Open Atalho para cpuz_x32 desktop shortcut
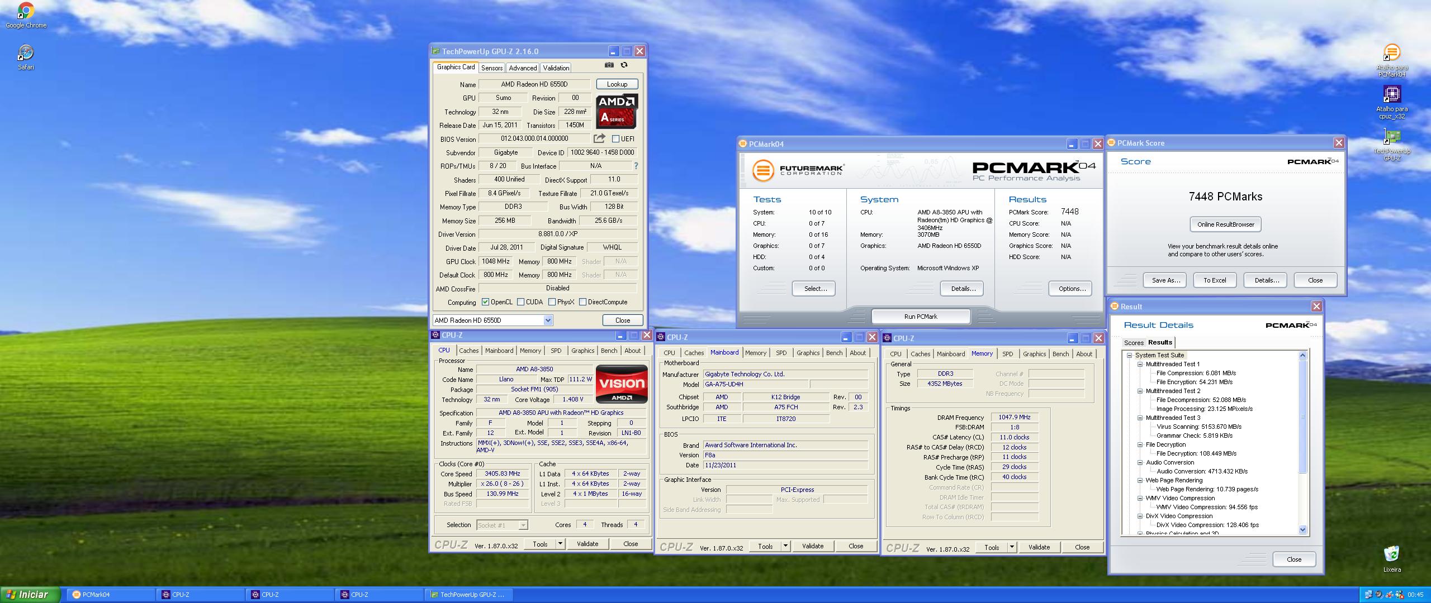 coord(1391,102)
